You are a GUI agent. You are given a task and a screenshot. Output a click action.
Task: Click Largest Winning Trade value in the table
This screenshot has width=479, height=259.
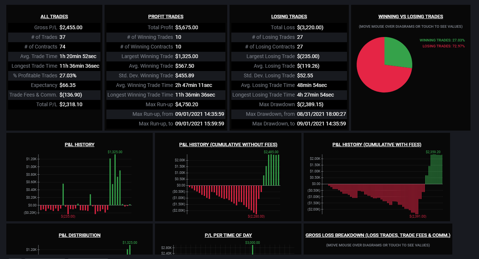tap(186, 56)
